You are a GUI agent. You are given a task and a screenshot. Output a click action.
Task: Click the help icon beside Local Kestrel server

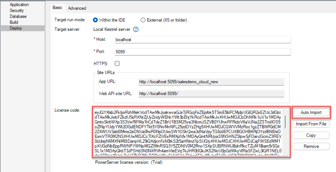coord(136,29)
